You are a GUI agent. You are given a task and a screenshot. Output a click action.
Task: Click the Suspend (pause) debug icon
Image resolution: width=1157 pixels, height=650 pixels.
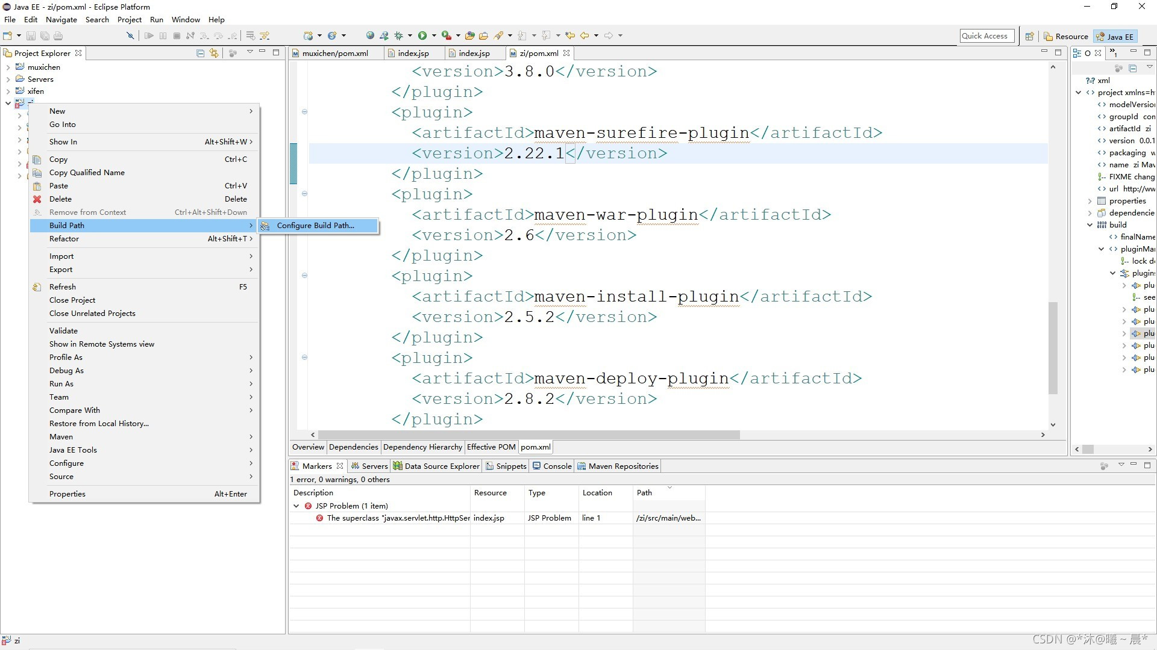click(x=163, y=36)
